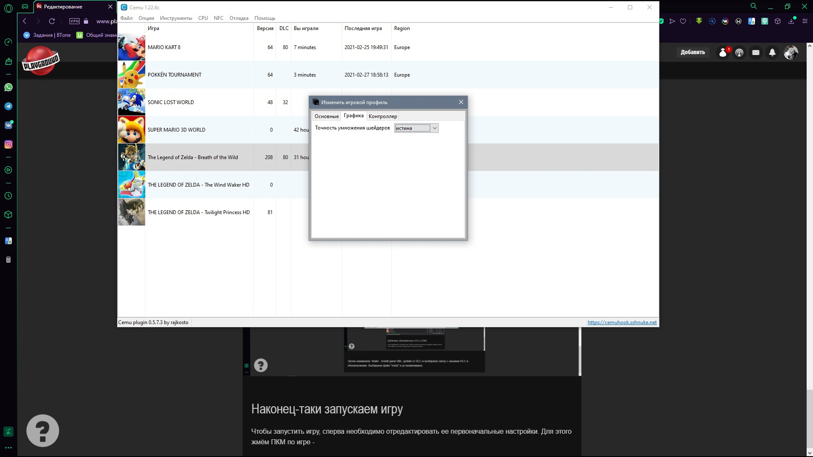Open the Opera GX menu logo

(8, 8)
